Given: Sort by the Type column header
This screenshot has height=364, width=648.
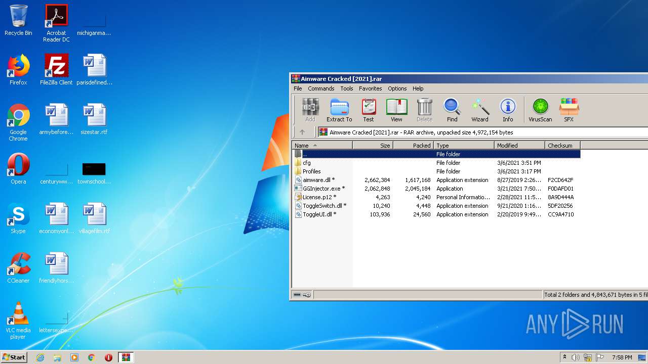Looking at the screenshot, I should [x=464, y=146].
